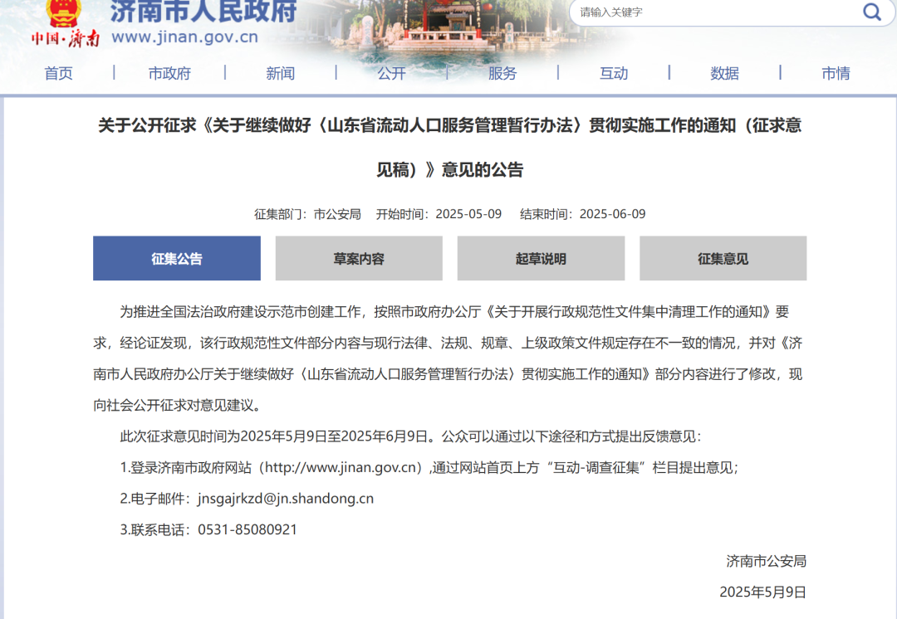Open the 首页 navigation item
This screenshot has height=619, width=897.
pyautogui.click(x=59, y=73)
